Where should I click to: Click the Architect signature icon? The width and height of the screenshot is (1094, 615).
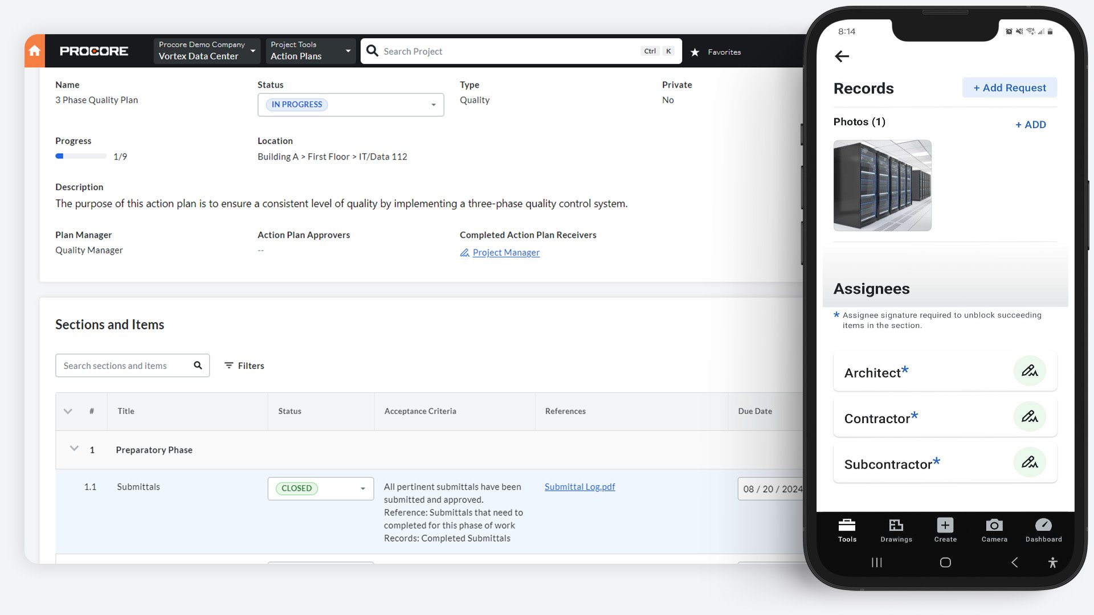coord(1028,370)
